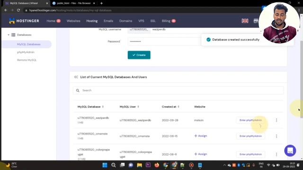This screenshot has width=303, height=170.
Task: Sort by Created at column
Action: point(170,107)
